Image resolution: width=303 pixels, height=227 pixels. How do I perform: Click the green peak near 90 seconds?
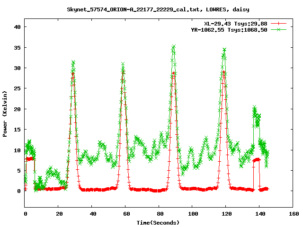click(x=174, y=47)
